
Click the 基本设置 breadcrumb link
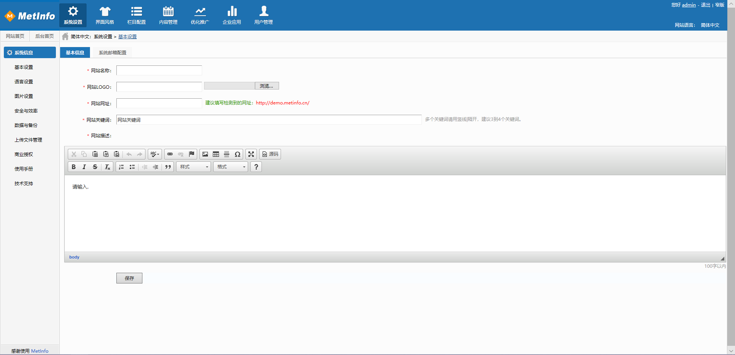click(127, 37)
